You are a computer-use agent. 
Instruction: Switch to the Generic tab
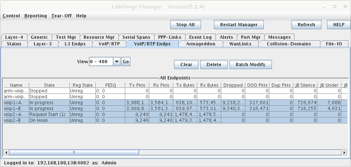point(40,37)
